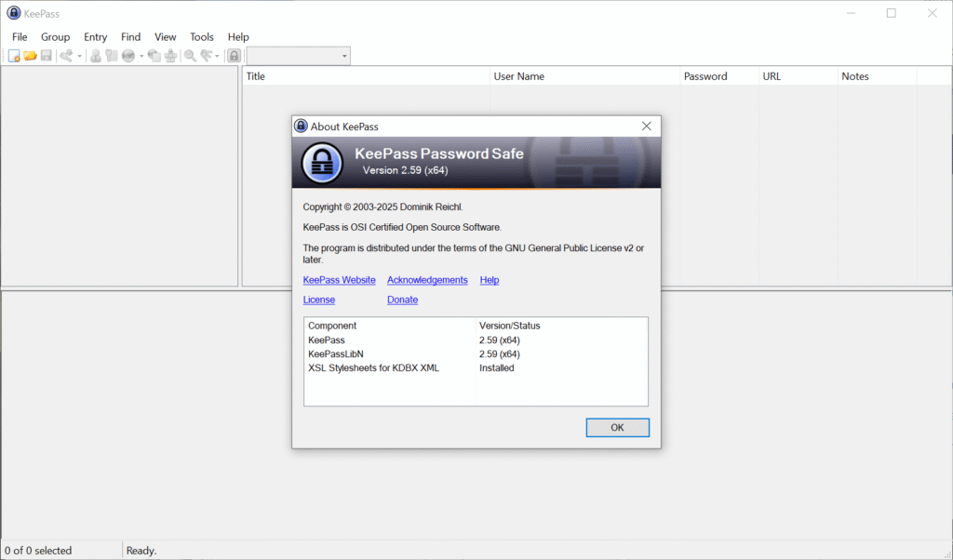
Task: Click the Open database folder icon
Action: 30,56
